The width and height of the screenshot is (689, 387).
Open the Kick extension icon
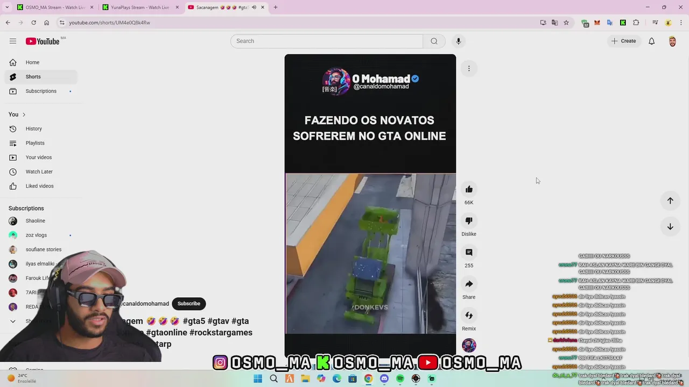pos(623,23)
